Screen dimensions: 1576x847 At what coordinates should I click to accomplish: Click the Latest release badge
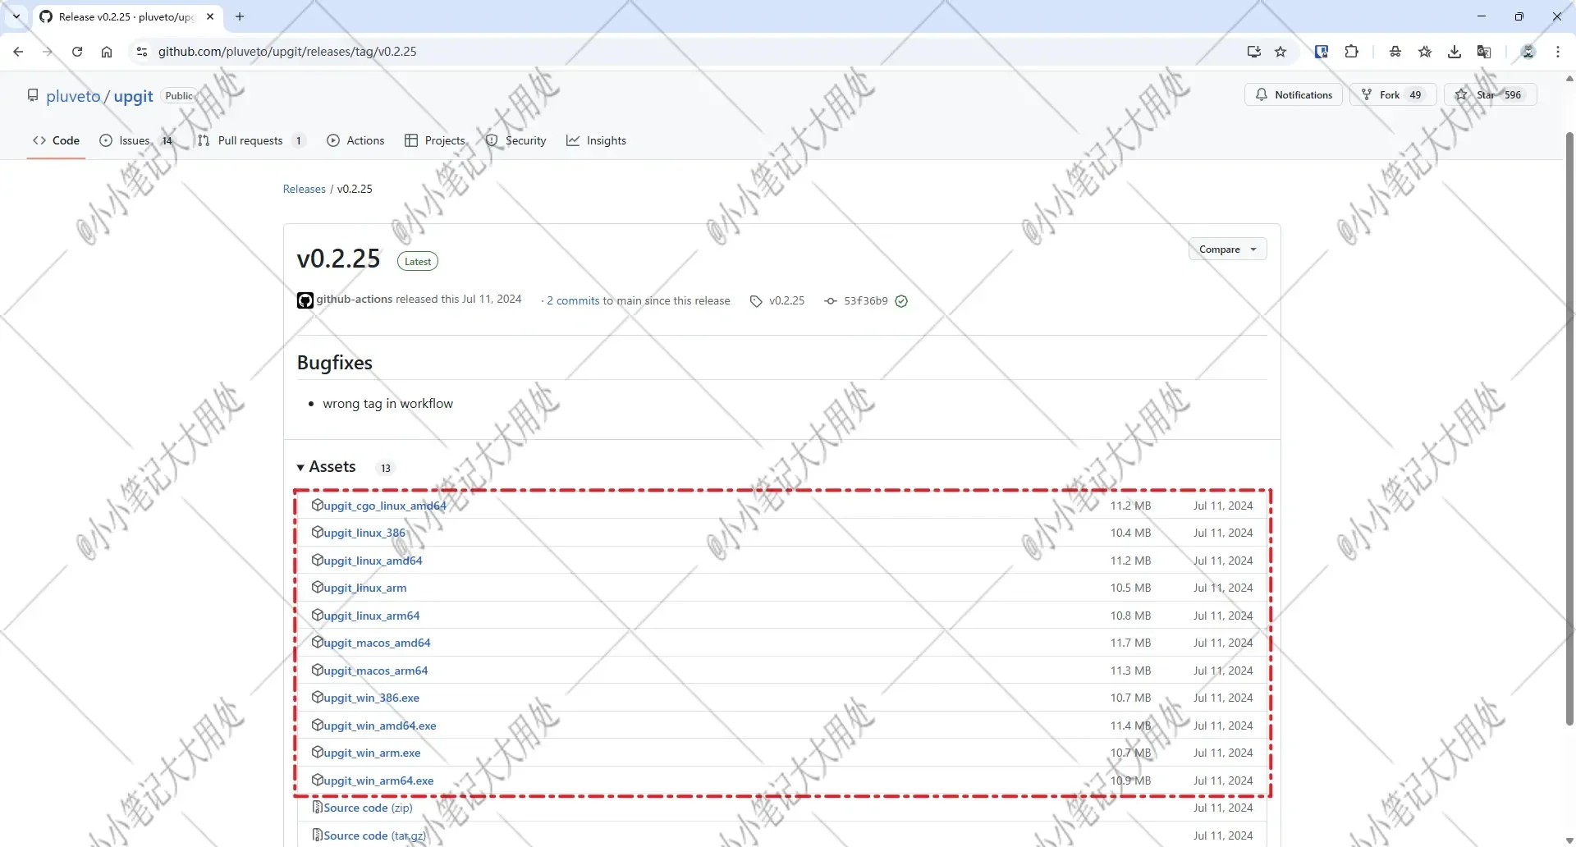coord(418,262)
